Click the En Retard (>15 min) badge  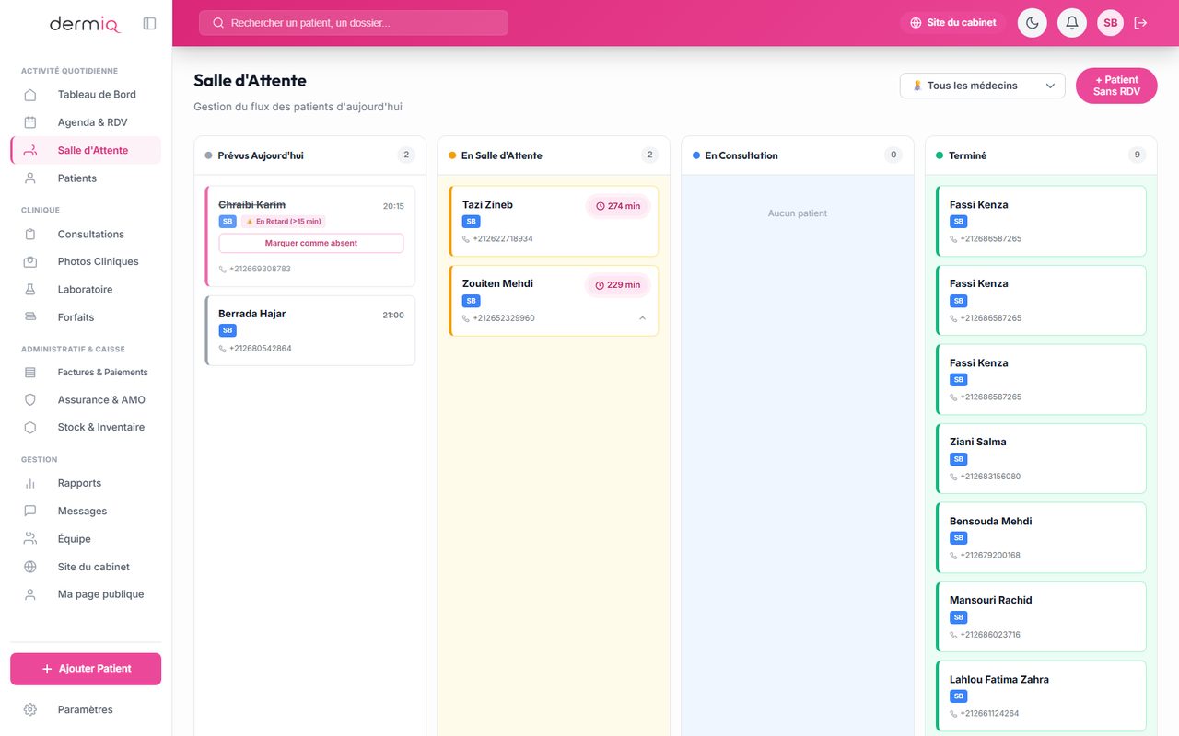284,222
